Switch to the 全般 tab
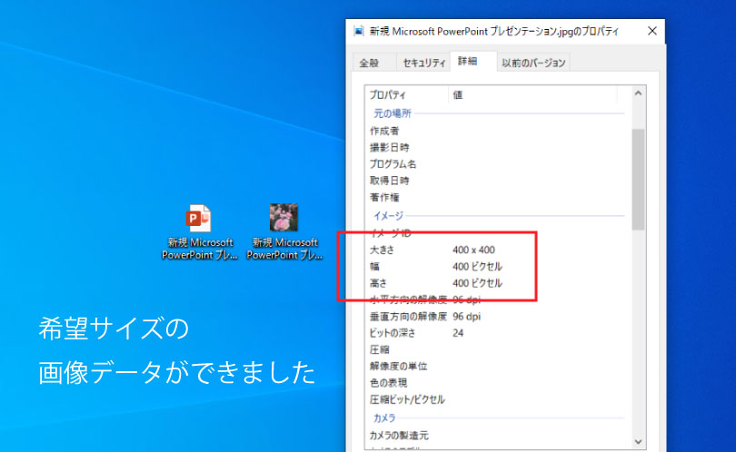 point(370,63)
